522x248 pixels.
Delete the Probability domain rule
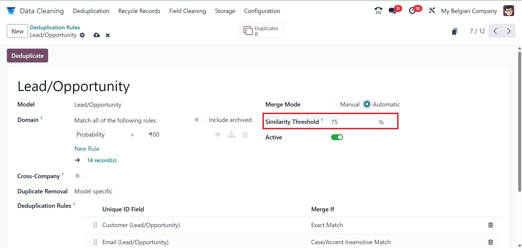[245, 135]
